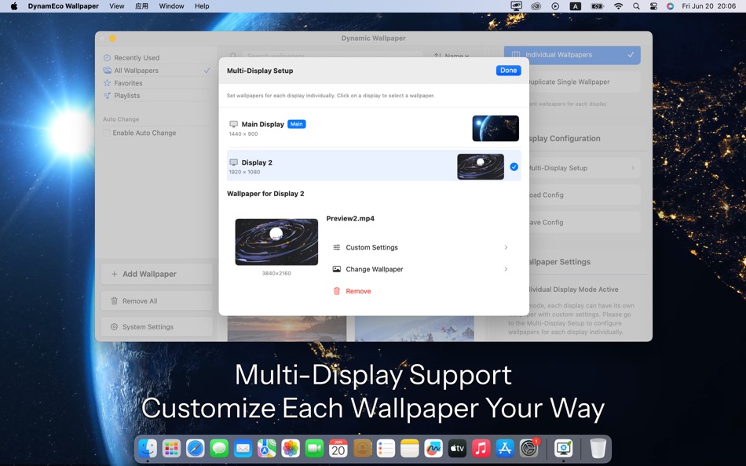Click the red trash icon beside Remove
Viewport: 746px width, 466px height.
(x=336, y=291)
